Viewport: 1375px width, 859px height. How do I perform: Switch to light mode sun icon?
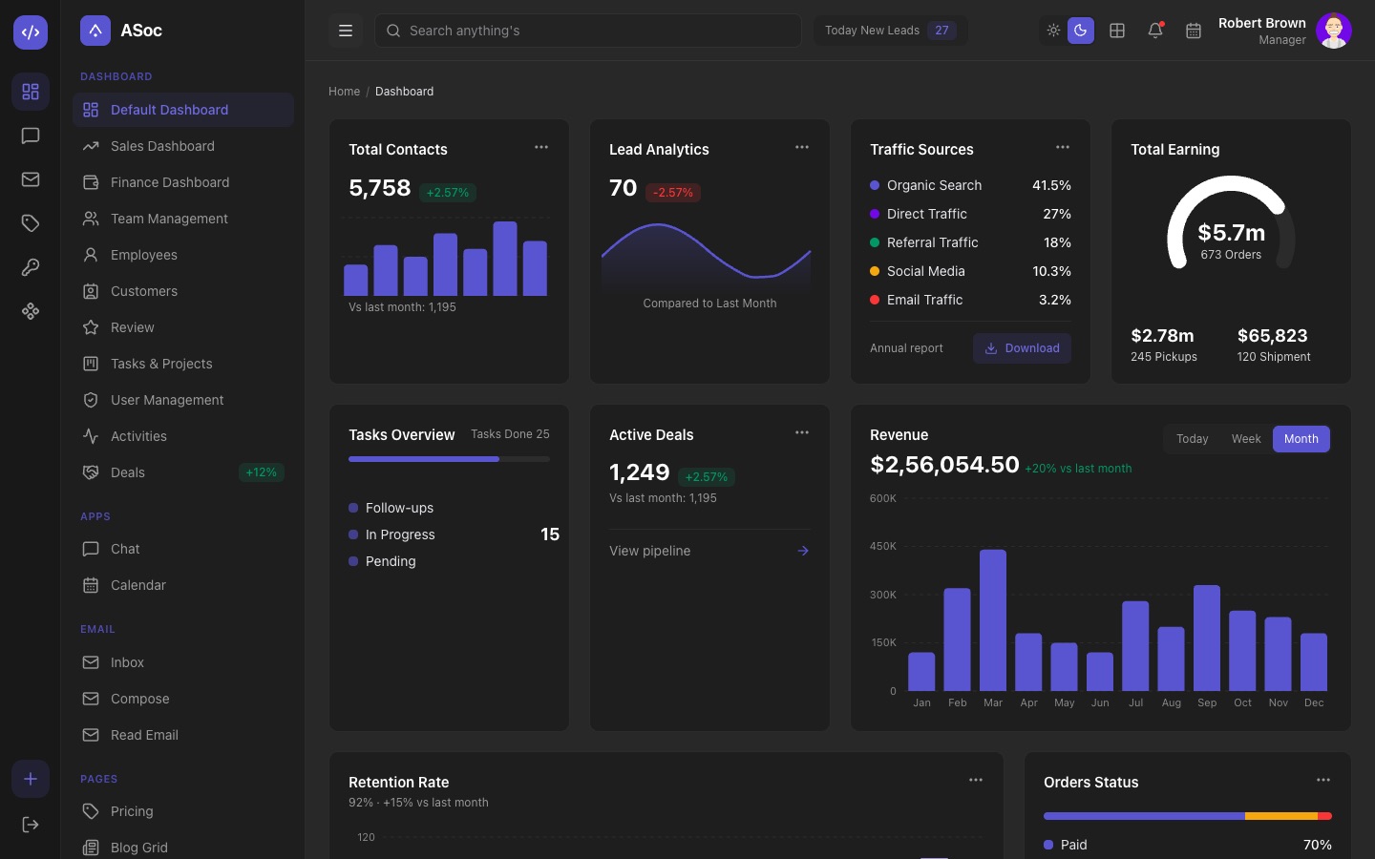click(1053, 31)
